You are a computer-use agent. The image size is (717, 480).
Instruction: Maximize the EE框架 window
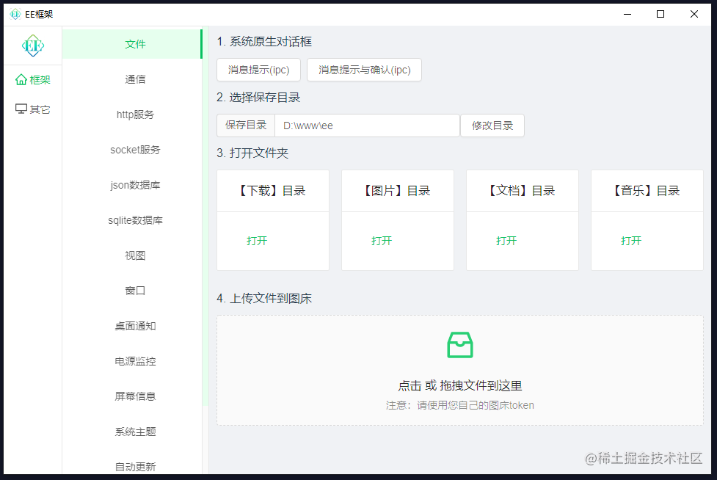coord(660,14)
